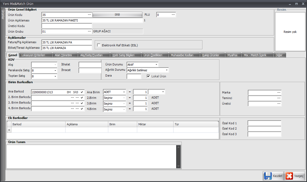Open the Ürün Grubu ellipsis lookup

[x=89, y=31]
